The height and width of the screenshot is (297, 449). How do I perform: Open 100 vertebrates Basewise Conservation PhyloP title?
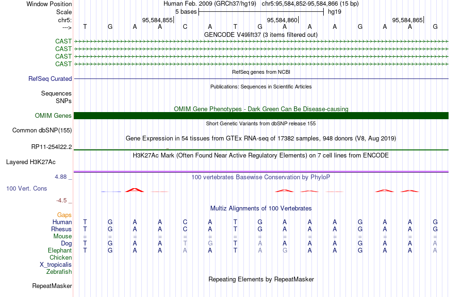coord(261,177)
